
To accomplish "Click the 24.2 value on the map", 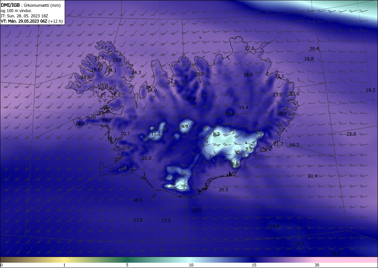I will click(172, 82).
